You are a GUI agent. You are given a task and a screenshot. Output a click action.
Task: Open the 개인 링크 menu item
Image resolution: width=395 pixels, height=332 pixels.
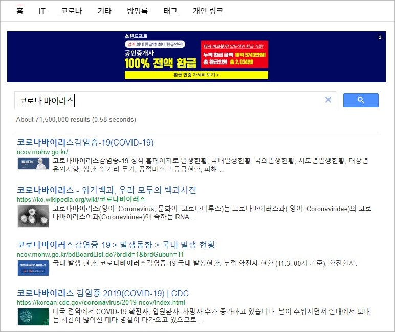[x=208, y=11]
